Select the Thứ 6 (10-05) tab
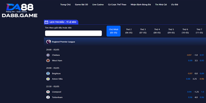 [185, 31]
